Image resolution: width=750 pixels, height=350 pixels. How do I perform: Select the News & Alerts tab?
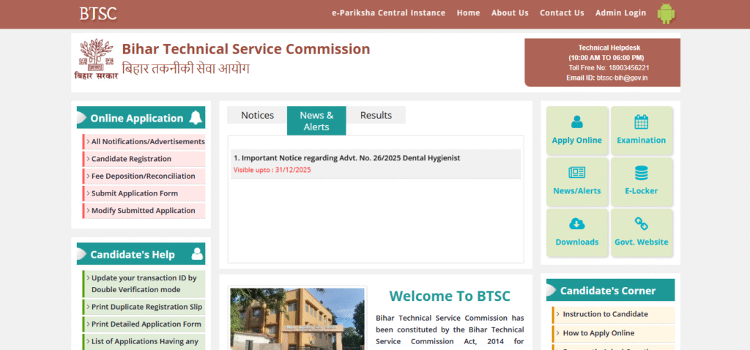316,121
